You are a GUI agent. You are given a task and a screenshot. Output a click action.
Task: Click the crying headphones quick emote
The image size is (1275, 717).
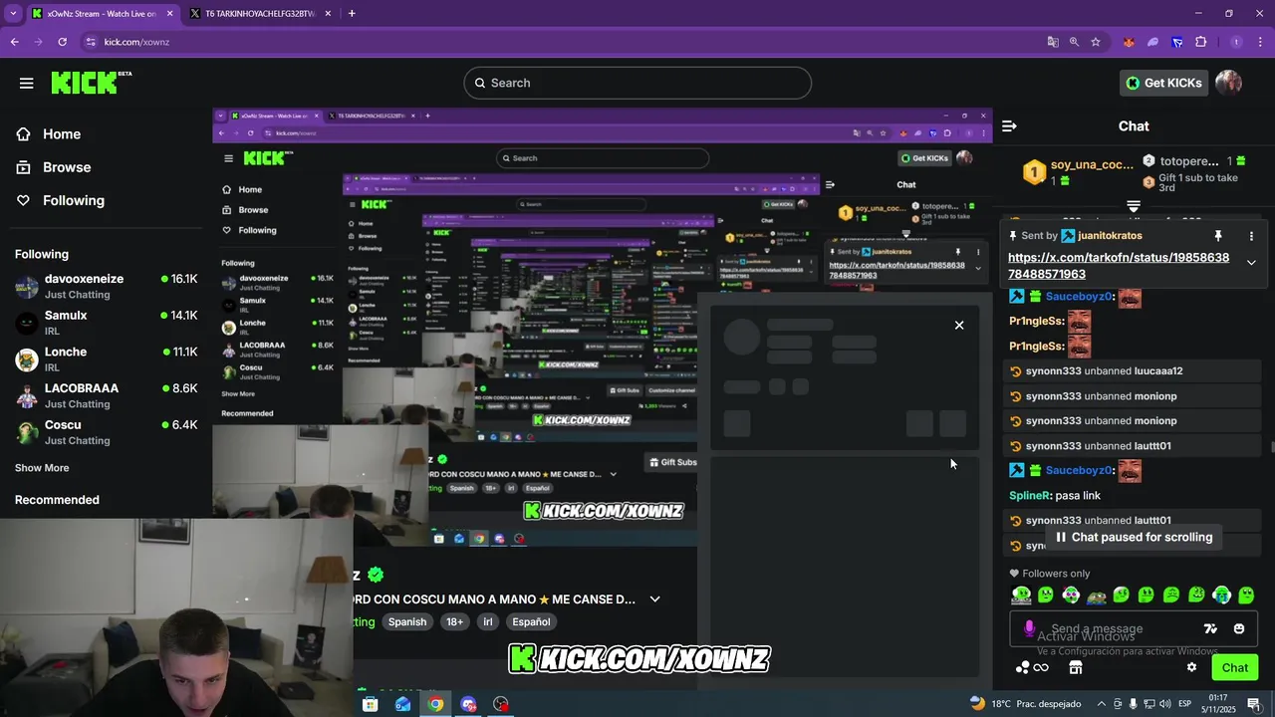(x=1221, y=596)
